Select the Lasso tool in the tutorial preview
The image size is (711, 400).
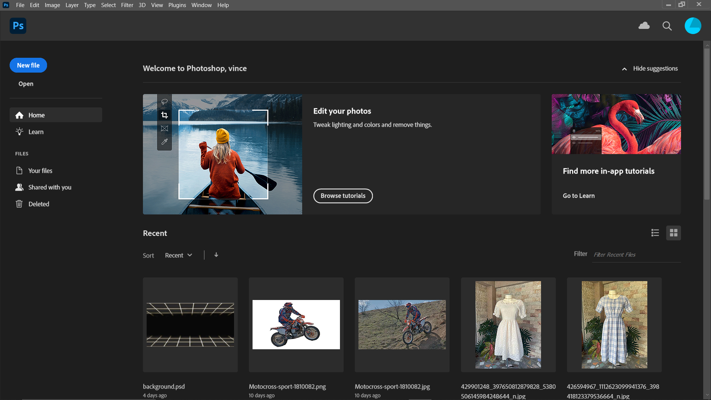pyautogui.click(x=164, y=102)
